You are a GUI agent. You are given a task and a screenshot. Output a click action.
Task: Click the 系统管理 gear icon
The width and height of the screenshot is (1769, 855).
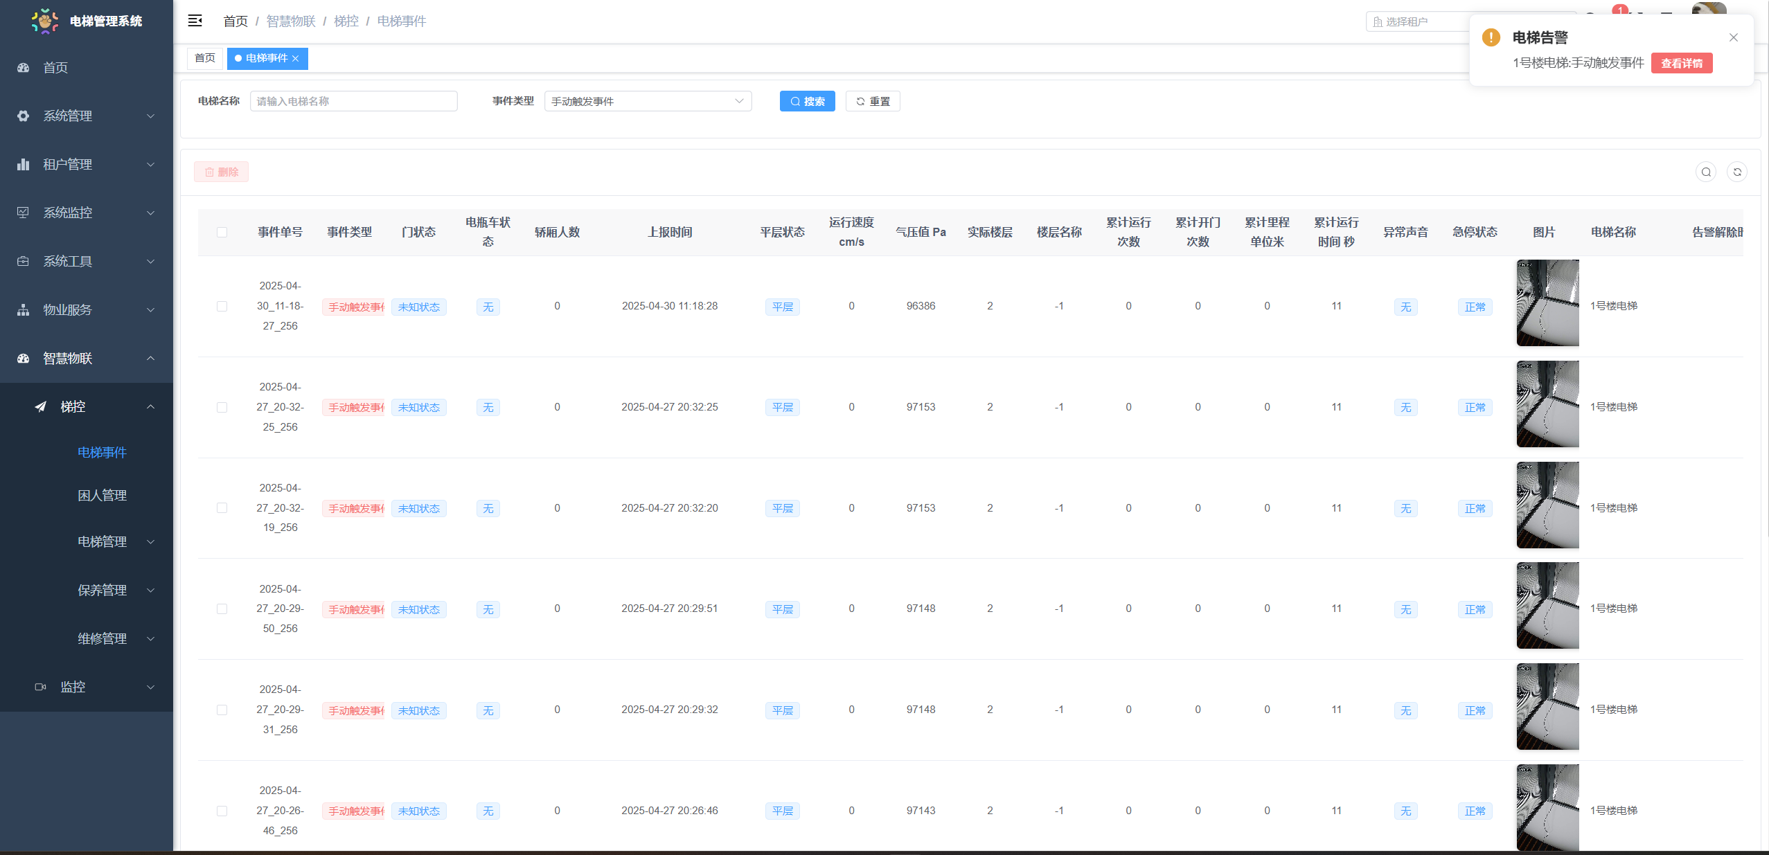point(24,116)
